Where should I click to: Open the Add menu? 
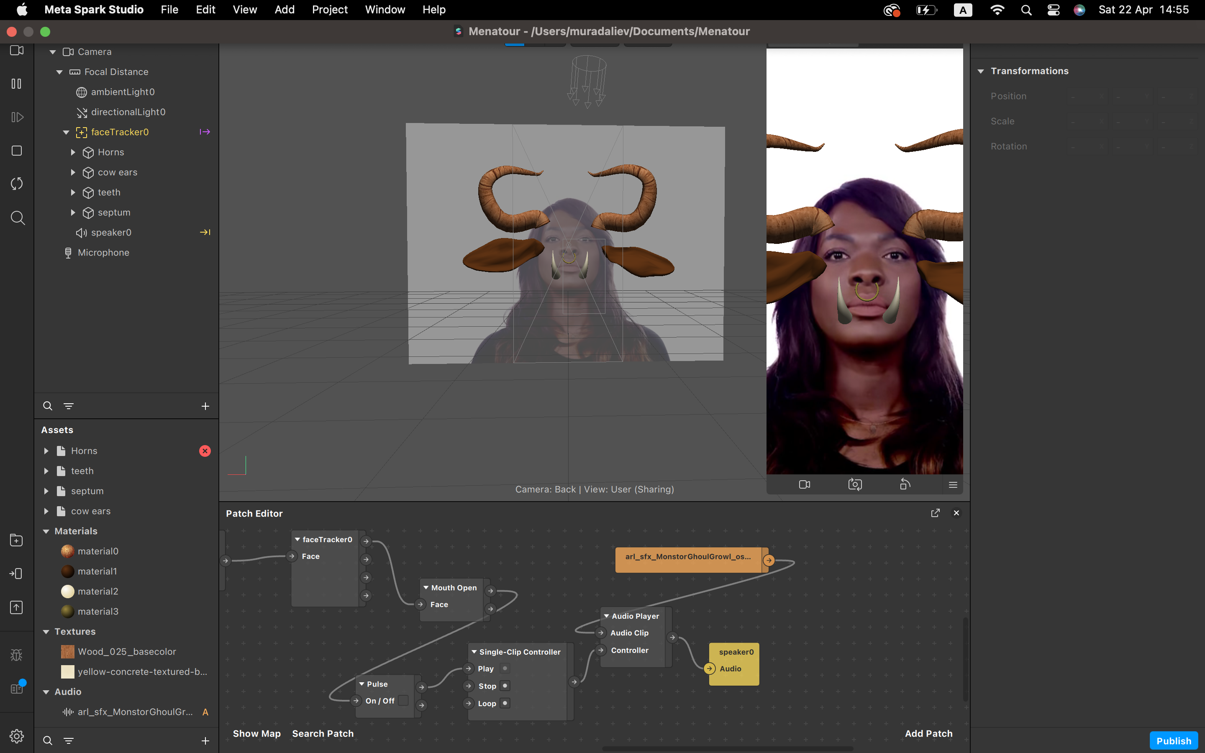click(x=285, y=10)
